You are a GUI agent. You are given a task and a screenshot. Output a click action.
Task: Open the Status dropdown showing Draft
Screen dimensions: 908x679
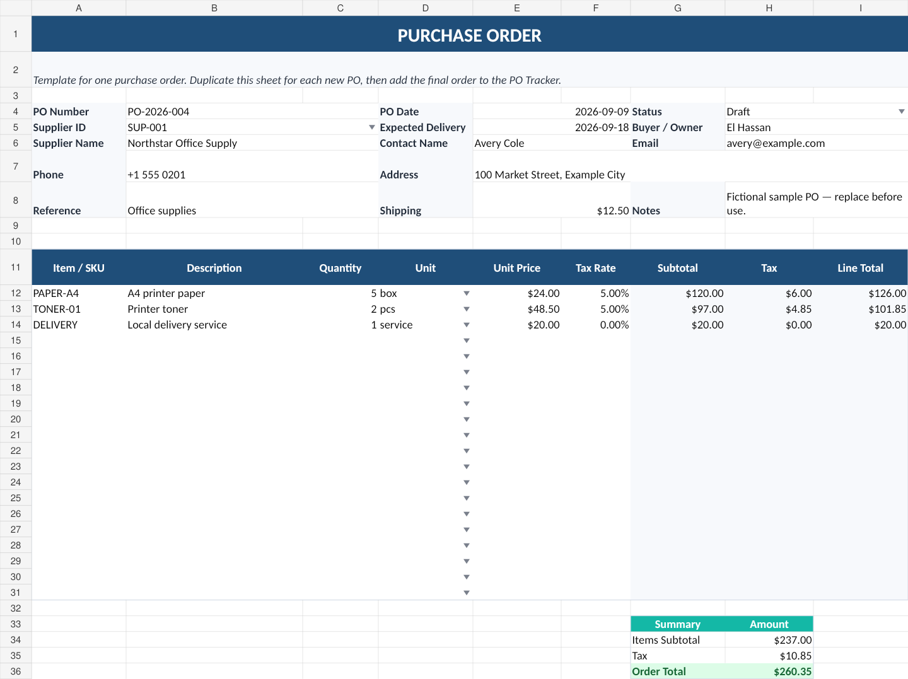click(x=902, y=112)
